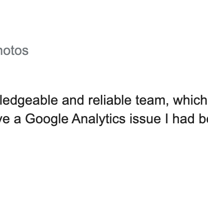Click the letter 'a' before 'Google'
This screenshot has width=208, height=200.
click(17, 120)
